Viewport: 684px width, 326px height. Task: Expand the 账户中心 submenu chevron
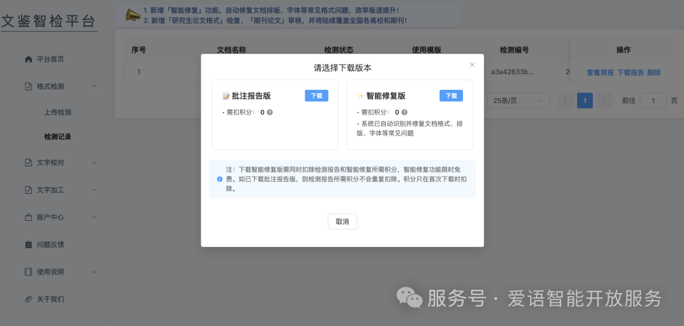click(x=94, y=217)
